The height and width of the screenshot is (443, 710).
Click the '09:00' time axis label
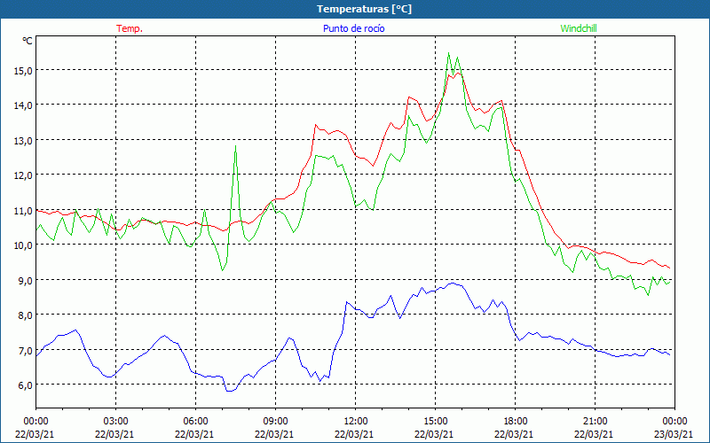[x=275, y=422]
